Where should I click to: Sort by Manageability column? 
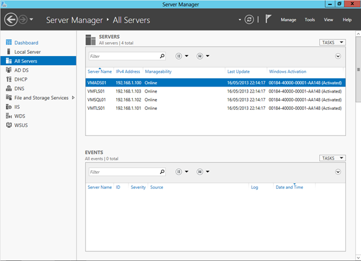[x=158, y=72]
